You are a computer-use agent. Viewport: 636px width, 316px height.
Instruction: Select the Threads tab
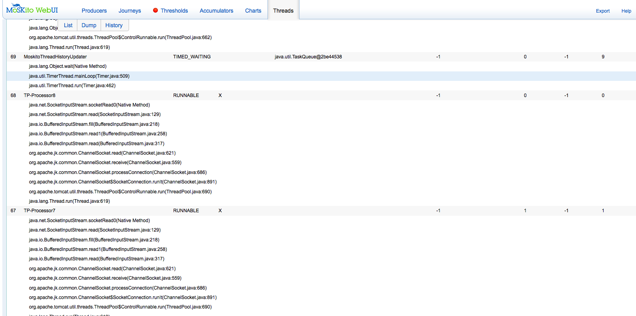[283, 11]
